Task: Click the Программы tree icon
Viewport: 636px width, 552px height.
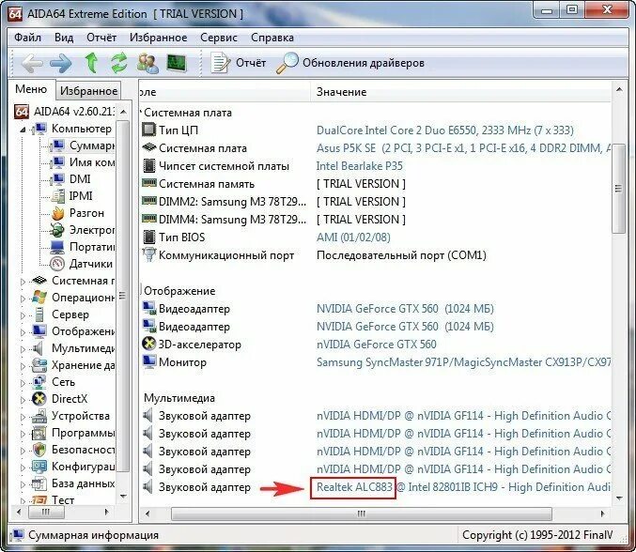Action: [x=39, y=434]
